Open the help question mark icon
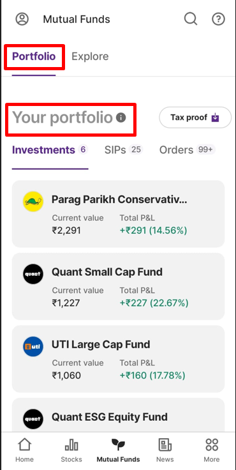 click(218, 19)
